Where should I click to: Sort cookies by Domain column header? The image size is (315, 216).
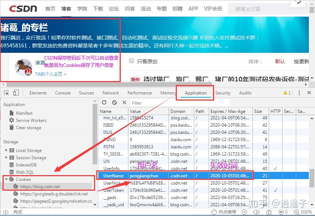coord(181,111)
